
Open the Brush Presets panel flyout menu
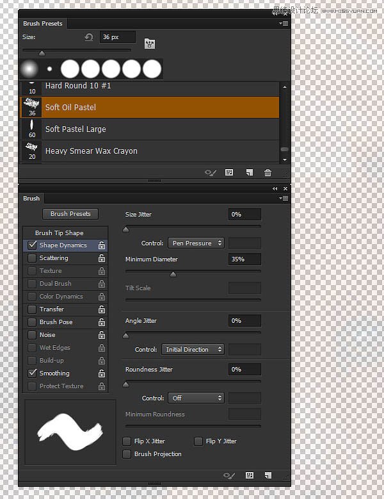284,24
